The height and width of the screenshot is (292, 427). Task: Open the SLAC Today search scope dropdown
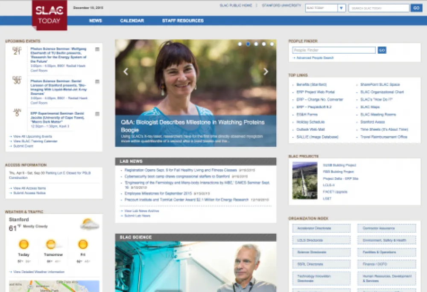pyautogui.click(x=342, y=8)
